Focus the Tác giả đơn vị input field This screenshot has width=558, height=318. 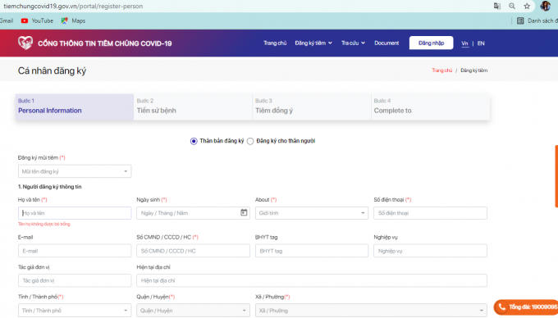point(75,280)
